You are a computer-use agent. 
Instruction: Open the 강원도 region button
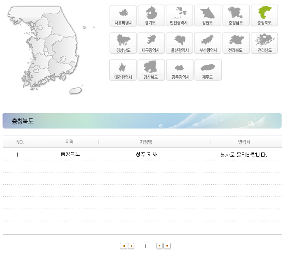point(208,15)
